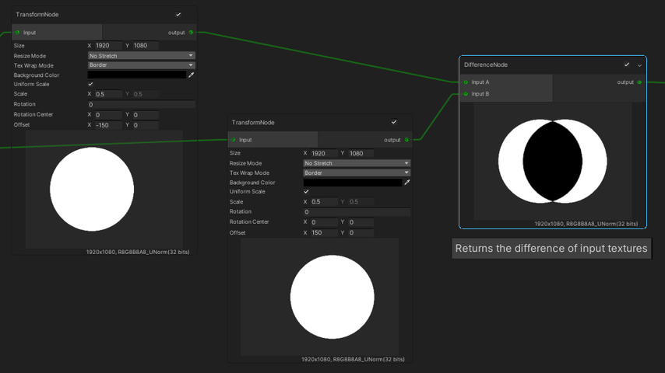
Task: Click the Rotation field in the middle TransformNode
Action: pos(357,212)
